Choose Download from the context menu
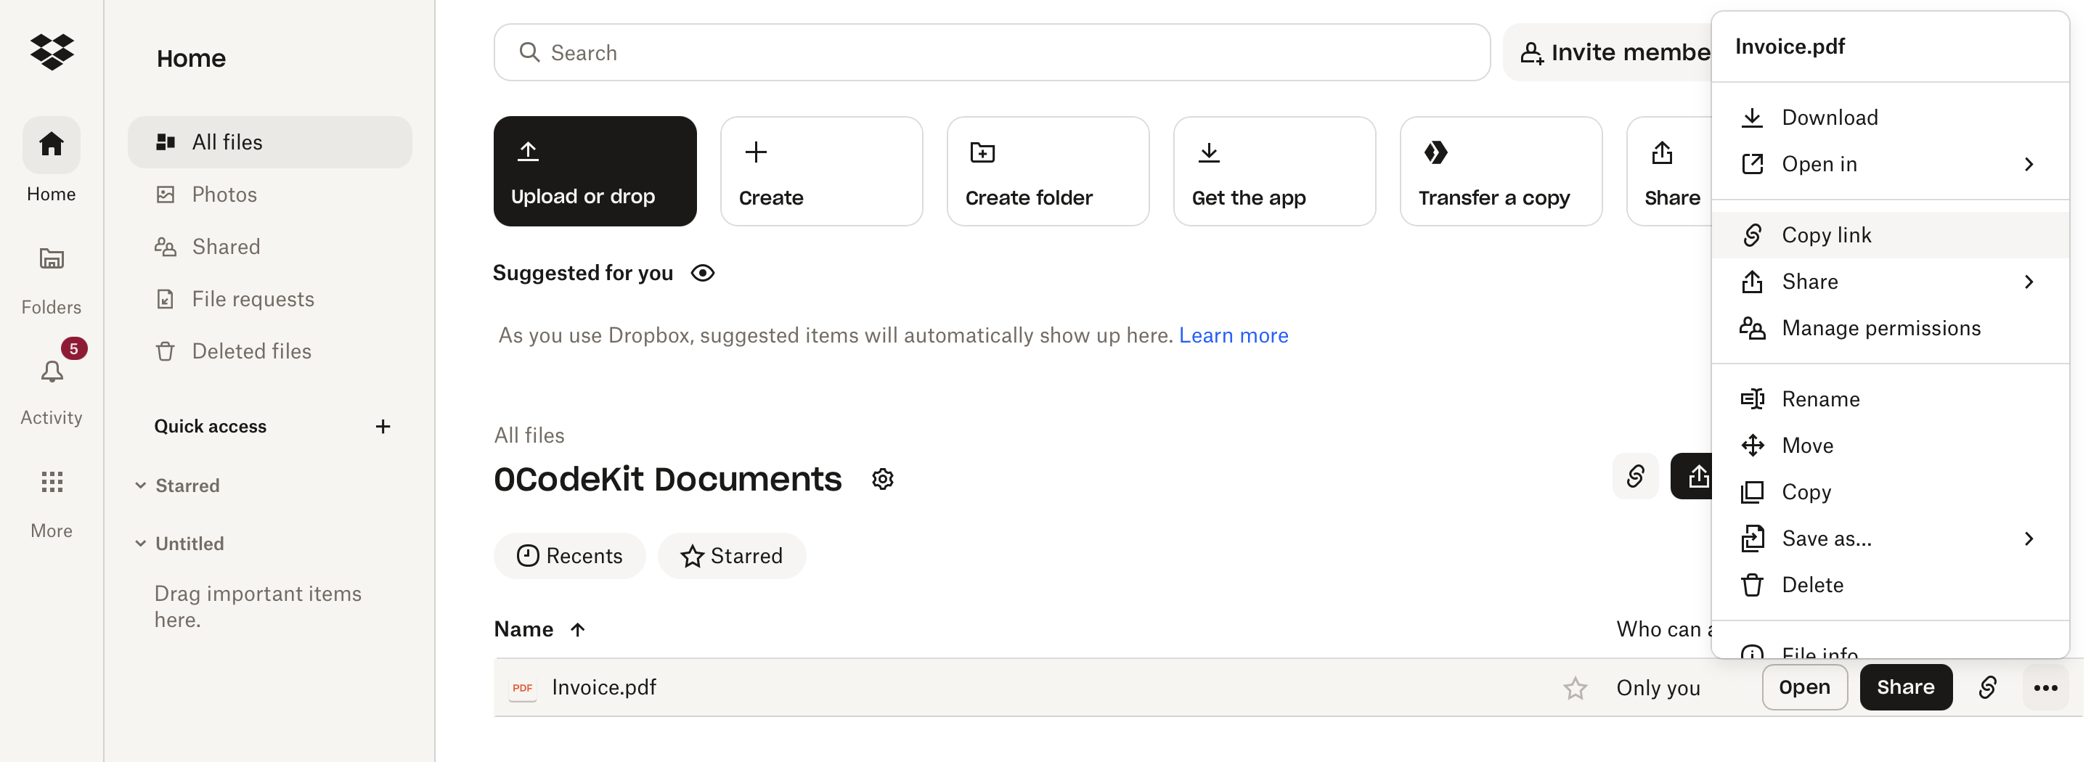Screen dimensions: 2091x762 coord(1889,118)
